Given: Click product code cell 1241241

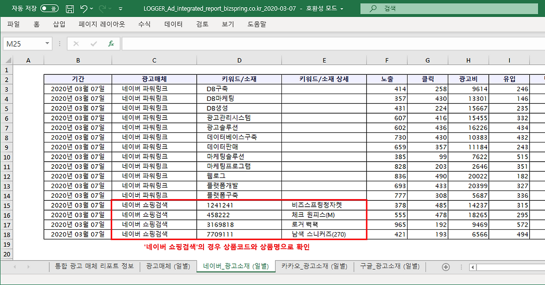Looking at the screenshot, I should [239, 205].
